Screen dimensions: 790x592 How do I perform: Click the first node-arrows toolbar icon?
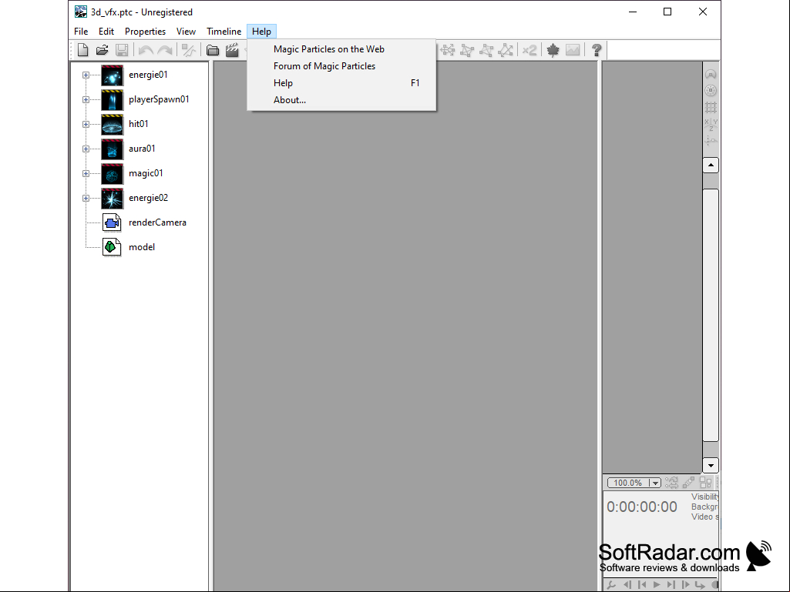click(x=447, y=50)
